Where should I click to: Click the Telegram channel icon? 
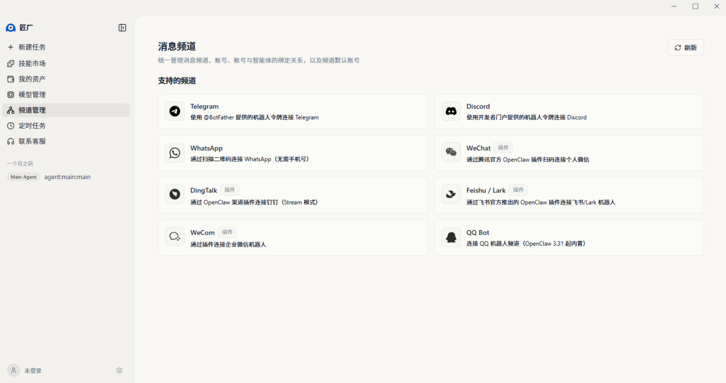[175, 111]
